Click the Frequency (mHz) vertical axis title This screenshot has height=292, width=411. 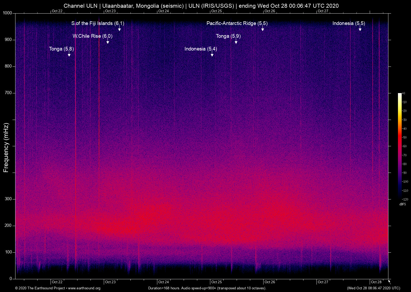coord(6,148)
